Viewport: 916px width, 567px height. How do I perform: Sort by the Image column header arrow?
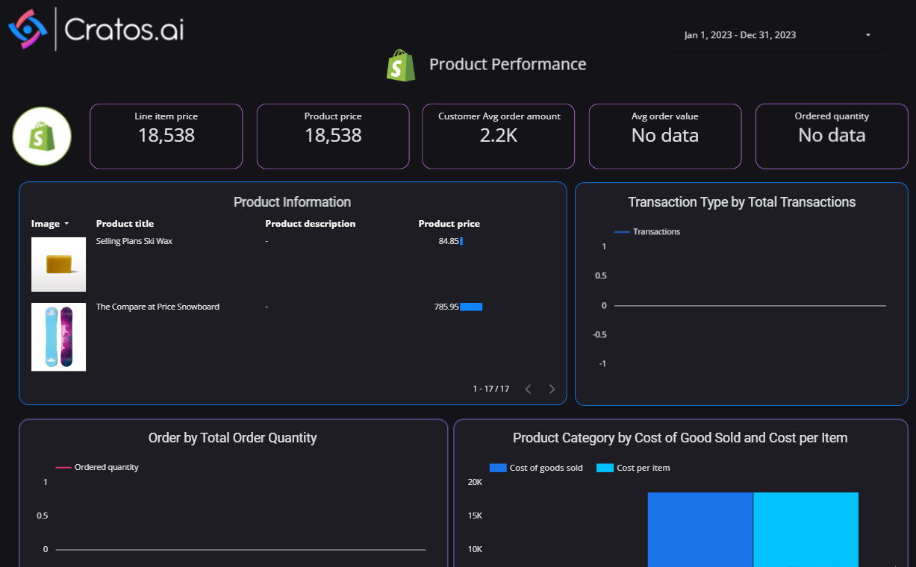pos(66,224)
